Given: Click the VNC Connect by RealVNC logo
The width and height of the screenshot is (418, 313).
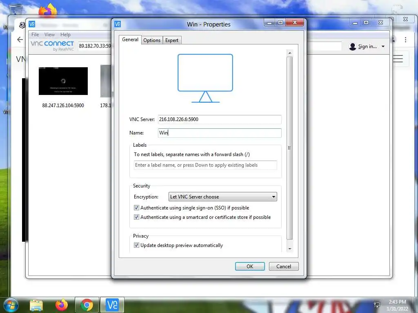Looking at the screenshot, I should [52, 46].
